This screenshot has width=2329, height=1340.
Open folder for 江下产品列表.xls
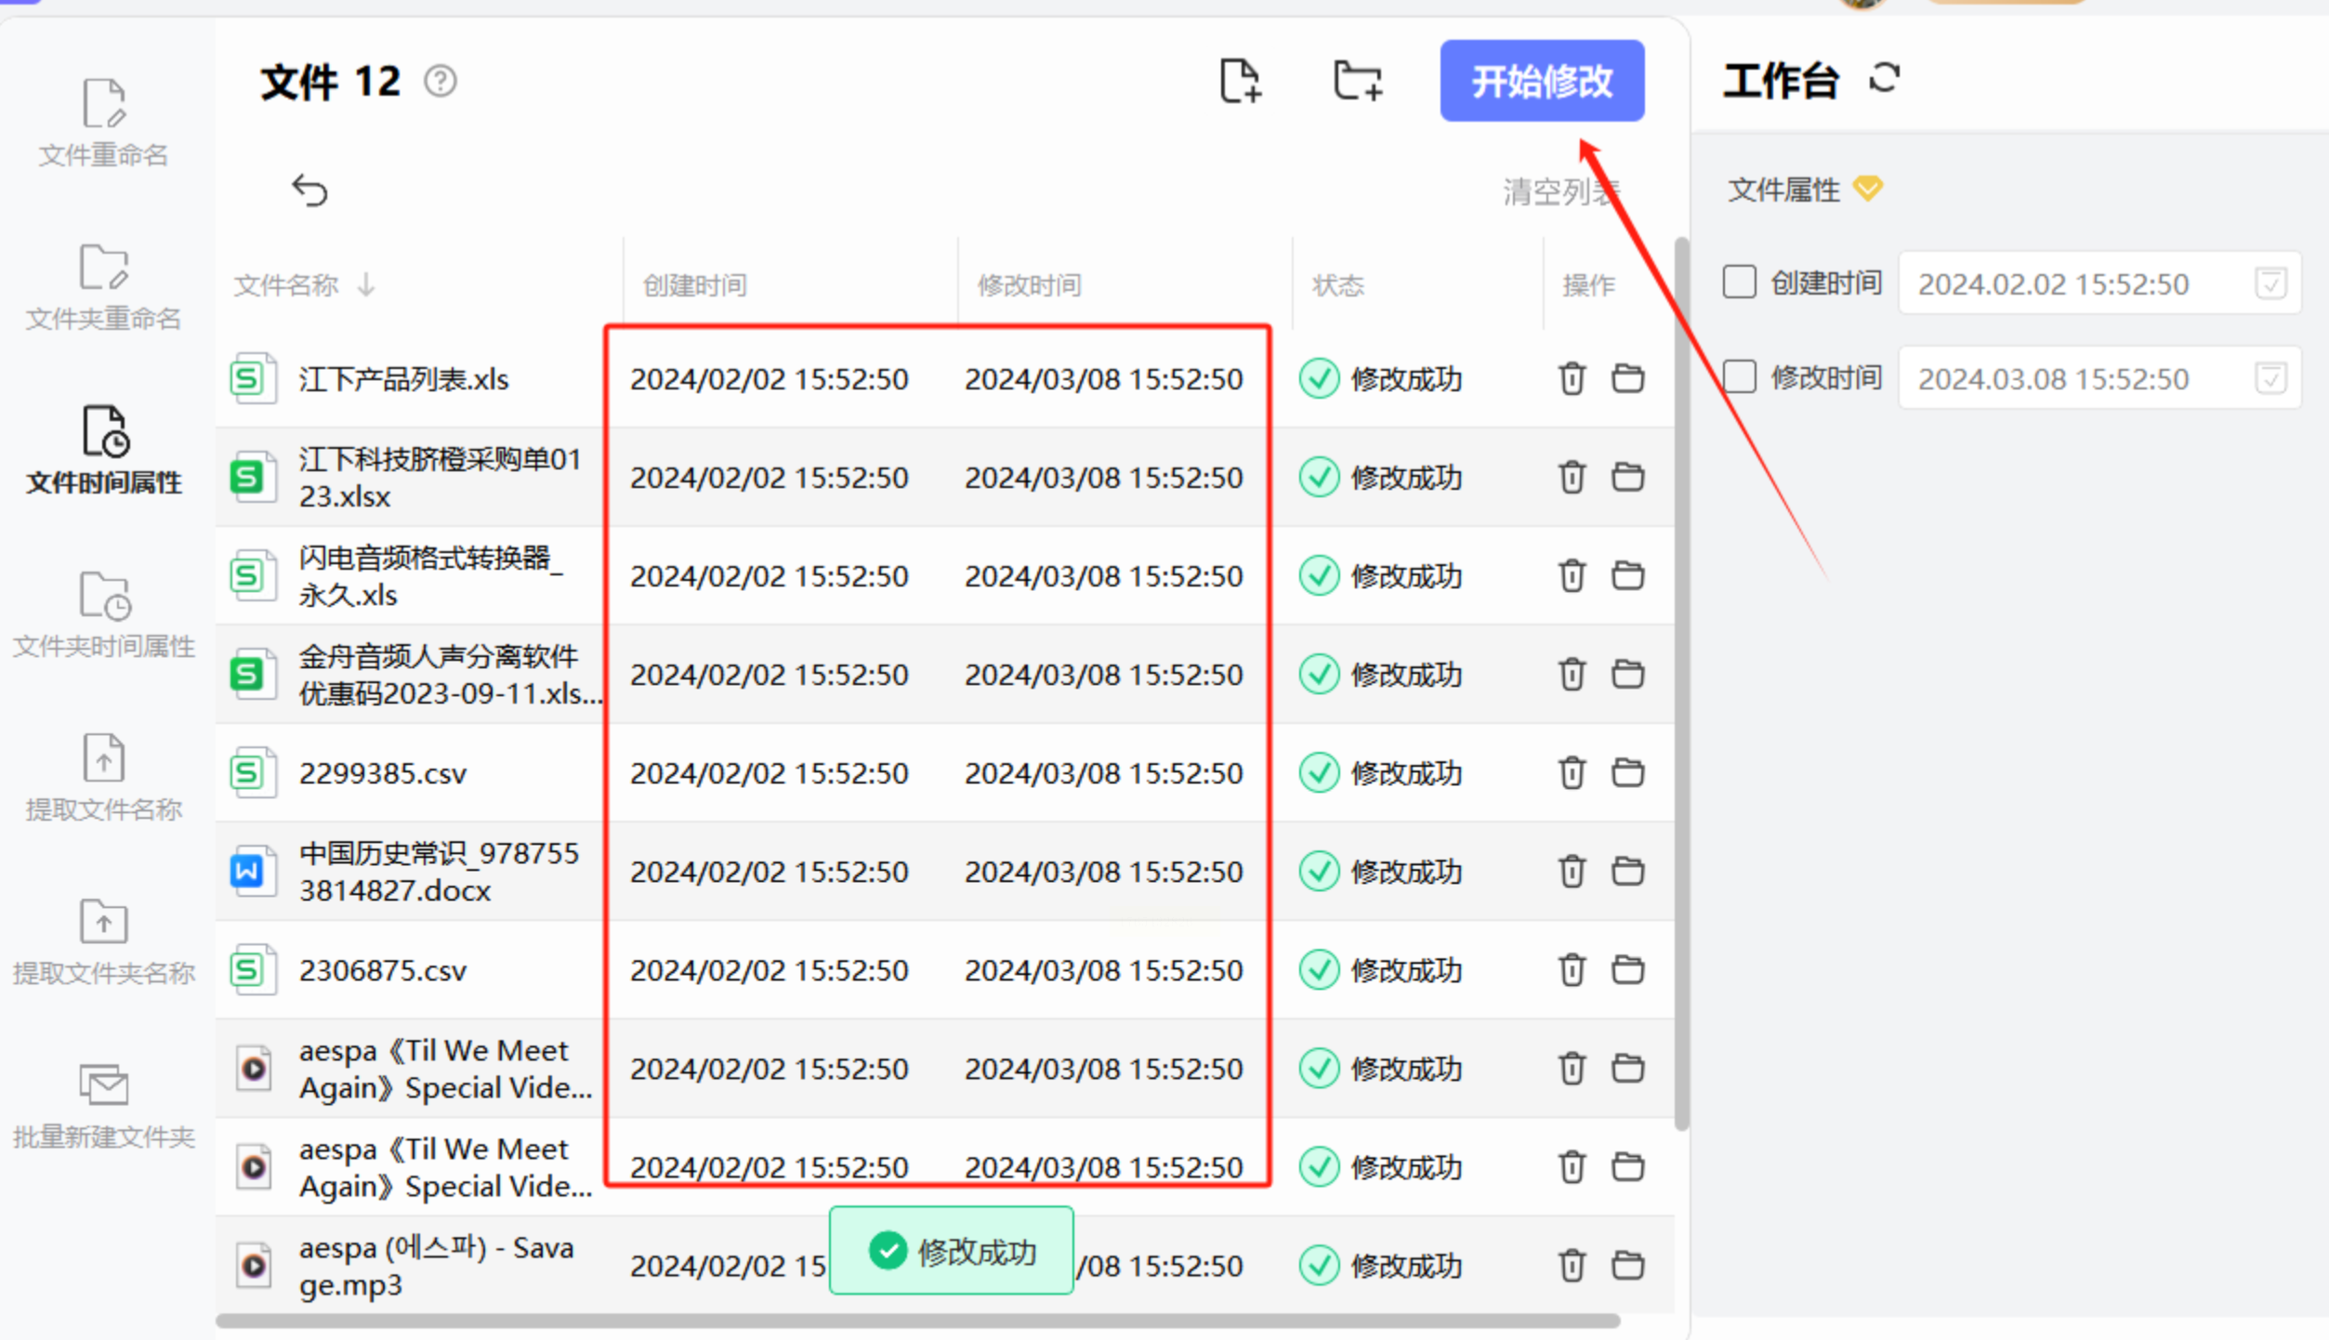click(1627, 379)
